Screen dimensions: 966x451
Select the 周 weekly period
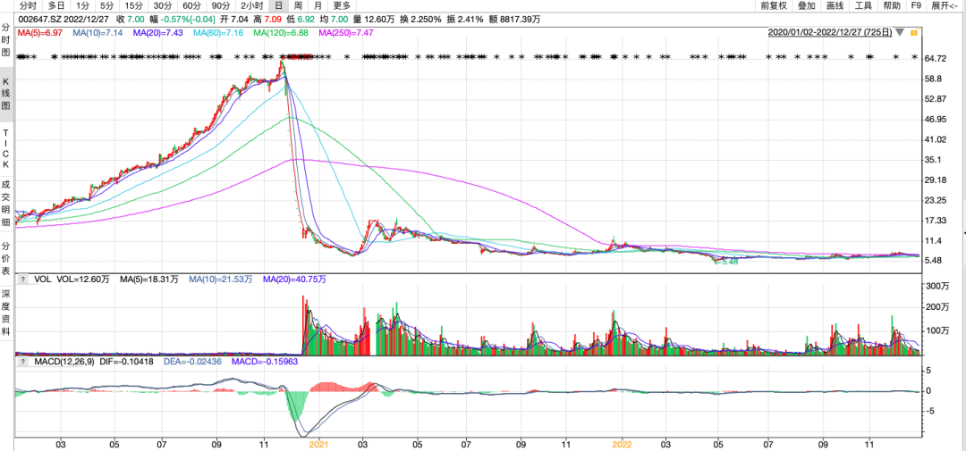[299, 5]
